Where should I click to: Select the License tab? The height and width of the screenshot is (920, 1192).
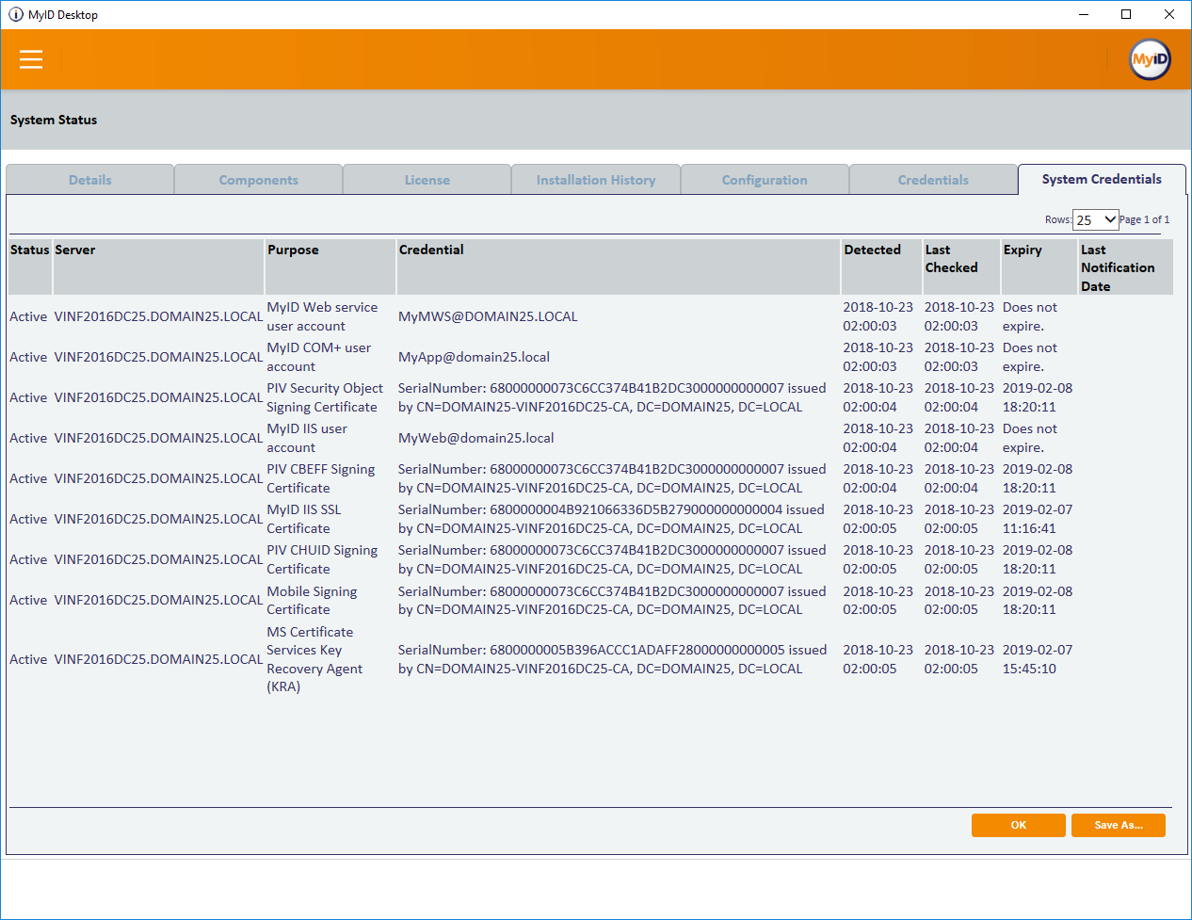click(x=427, y=180)
